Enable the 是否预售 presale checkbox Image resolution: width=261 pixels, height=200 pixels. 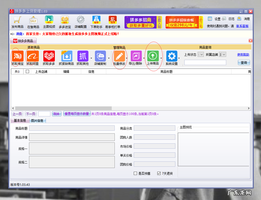(x=136, y=173)
